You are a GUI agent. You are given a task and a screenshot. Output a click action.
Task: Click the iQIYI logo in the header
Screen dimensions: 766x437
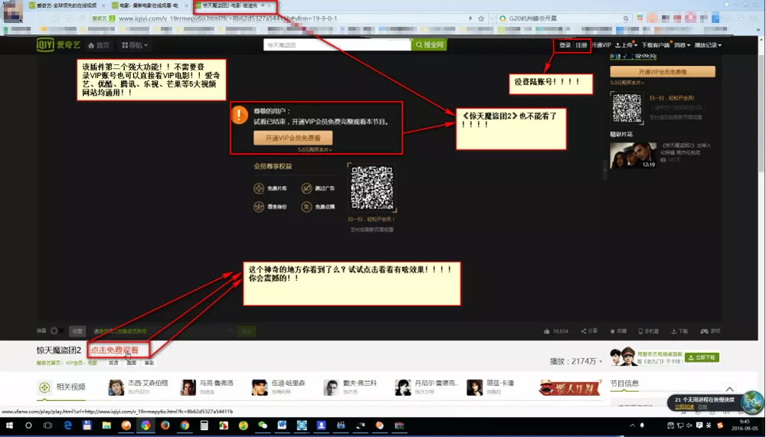(58, 45)
